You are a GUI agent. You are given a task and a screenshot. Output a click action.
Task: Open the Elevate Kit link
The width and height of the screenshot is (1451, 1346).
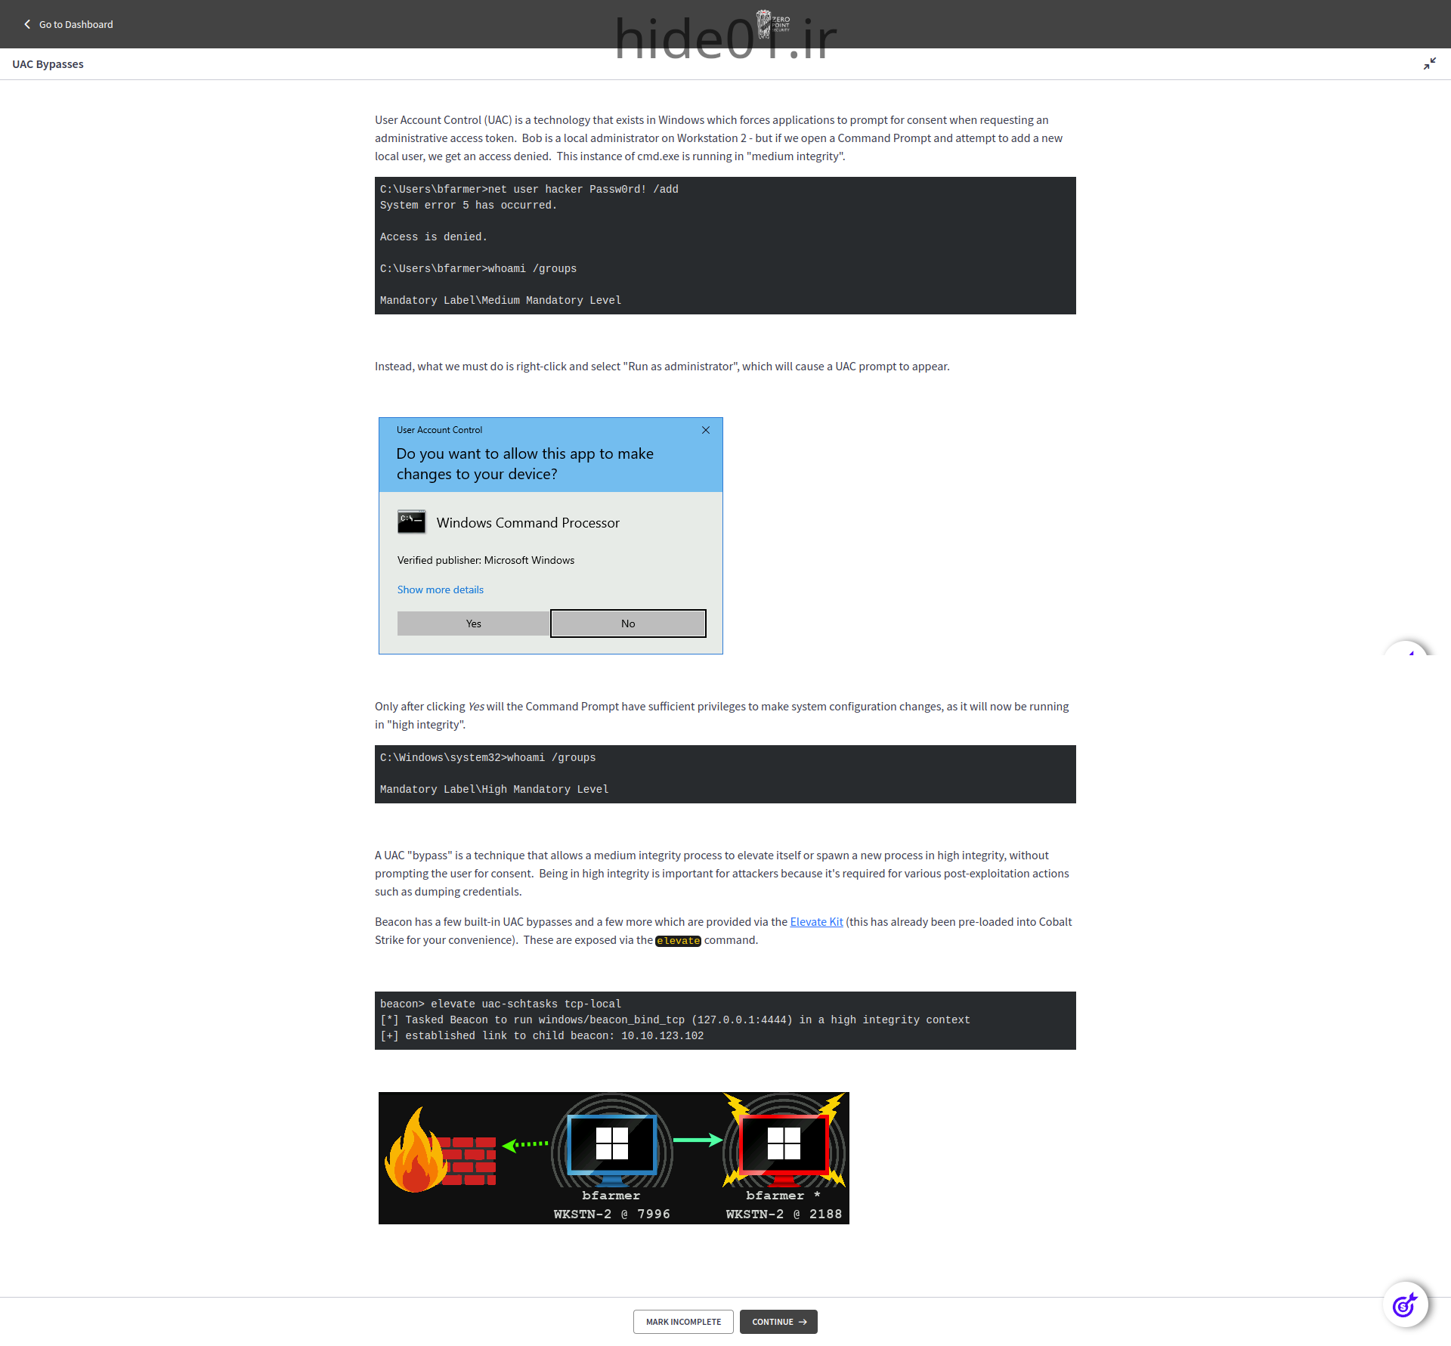coord(816,921)
